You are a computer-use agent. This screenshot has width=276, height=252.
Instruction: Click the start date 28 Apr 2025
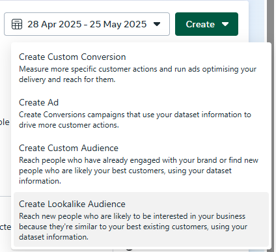click(x=55, y=24)
